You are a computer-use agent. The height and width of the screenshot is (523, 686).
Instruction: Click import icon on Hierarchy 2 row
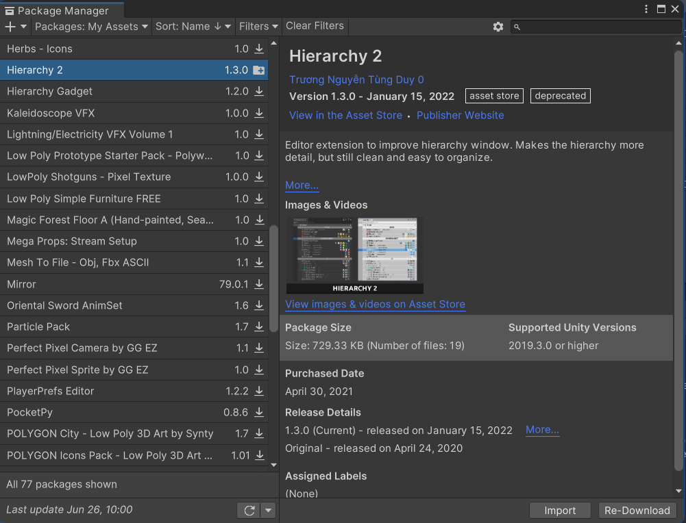click(x=259, y=70)
